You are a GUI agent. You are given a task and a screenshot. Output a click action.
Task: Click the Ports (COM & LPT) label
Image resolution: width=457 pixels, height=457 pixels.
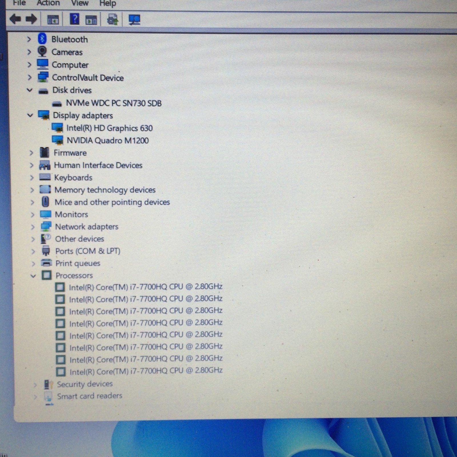click(88, 251)
